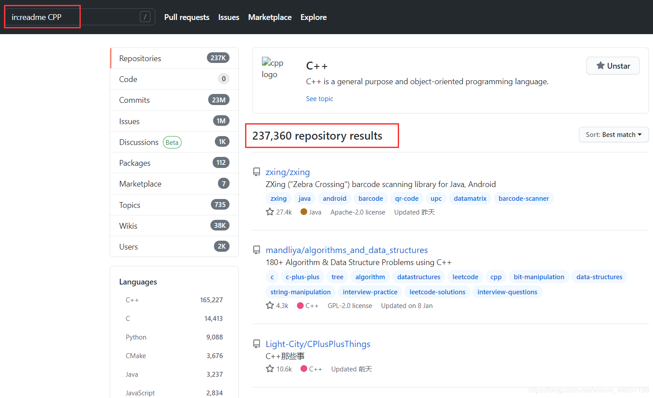
Task: Select the Marketplace filter showing 7
Action: click(174, 183)
